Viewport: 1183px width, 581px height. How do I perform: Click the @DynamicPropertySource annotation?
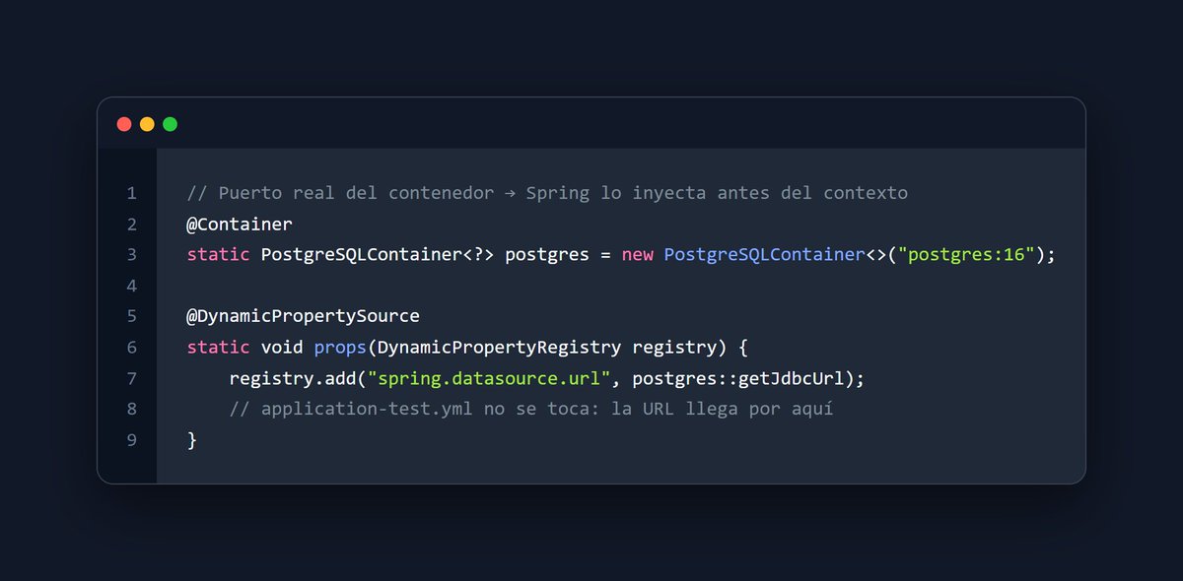[304, 316]
